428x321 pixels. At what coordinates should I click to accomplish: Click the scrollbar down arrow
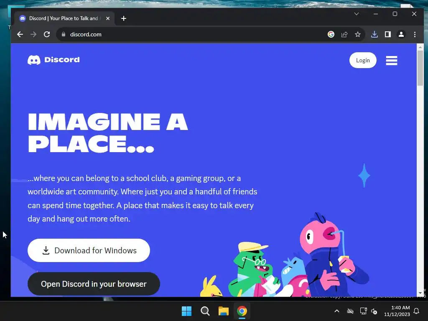[x=420, y=293]
